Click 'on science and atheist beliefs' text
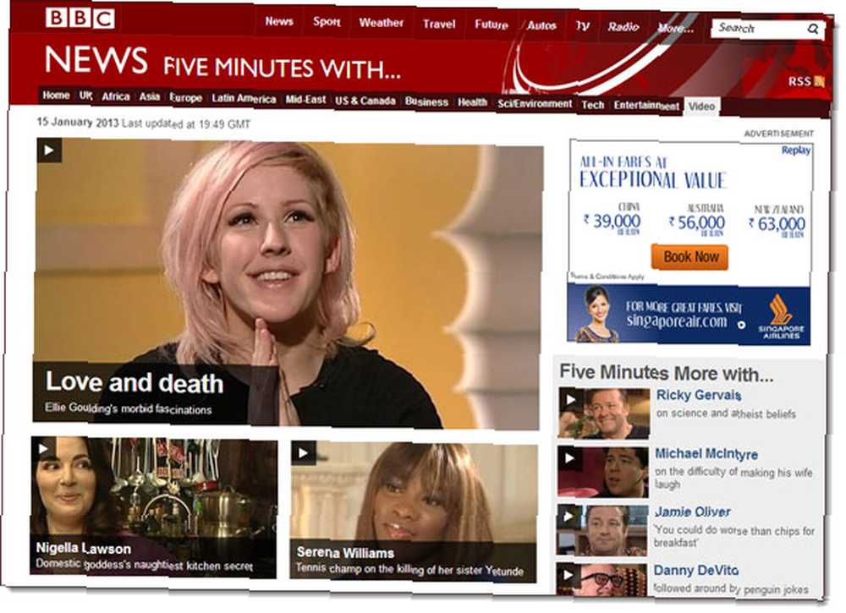 pos(726,413)
